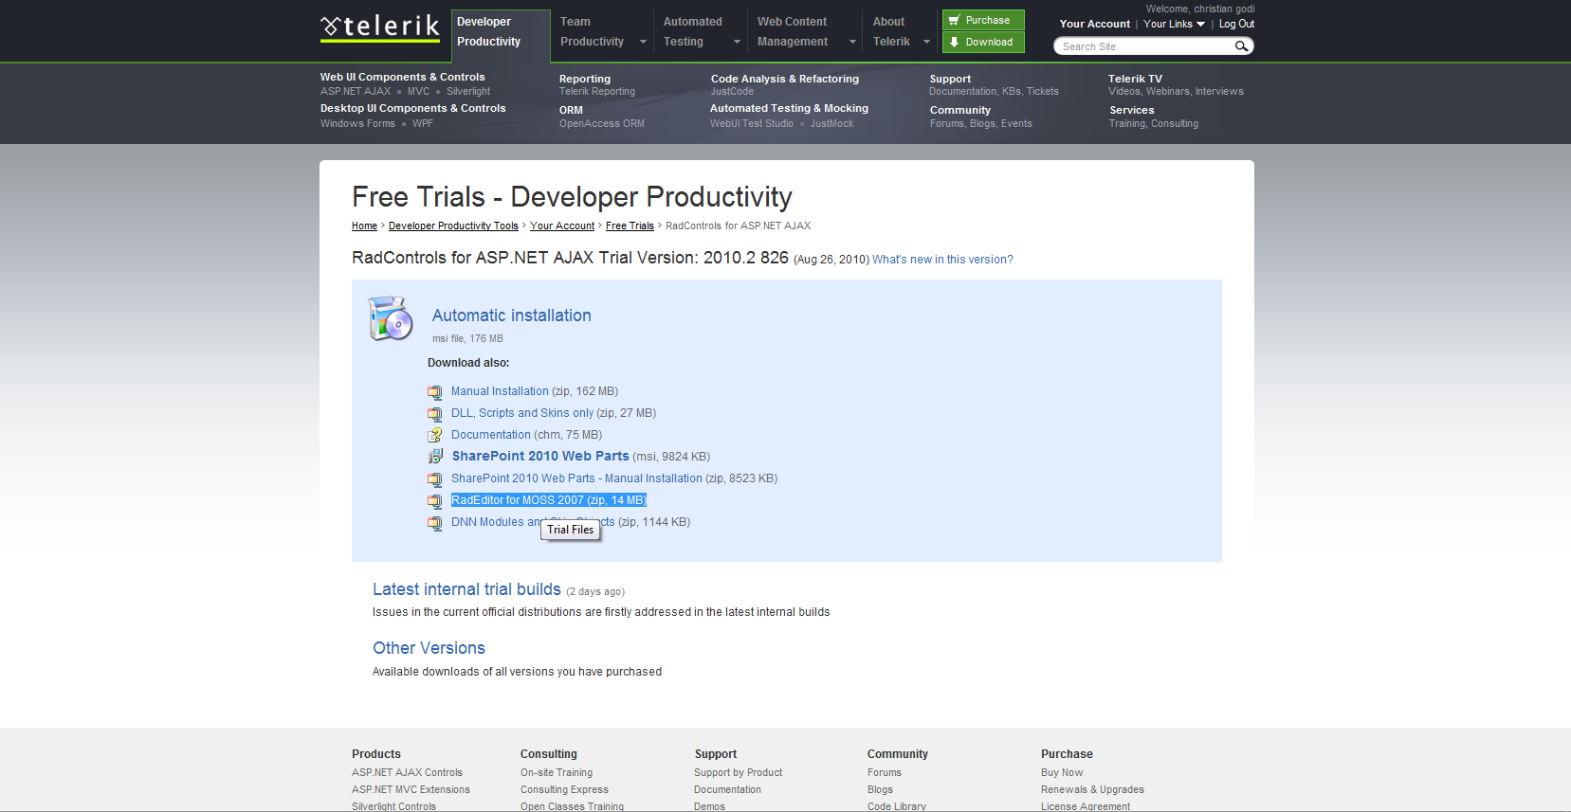Select the Developer Productivity tab

coord(500,36)
